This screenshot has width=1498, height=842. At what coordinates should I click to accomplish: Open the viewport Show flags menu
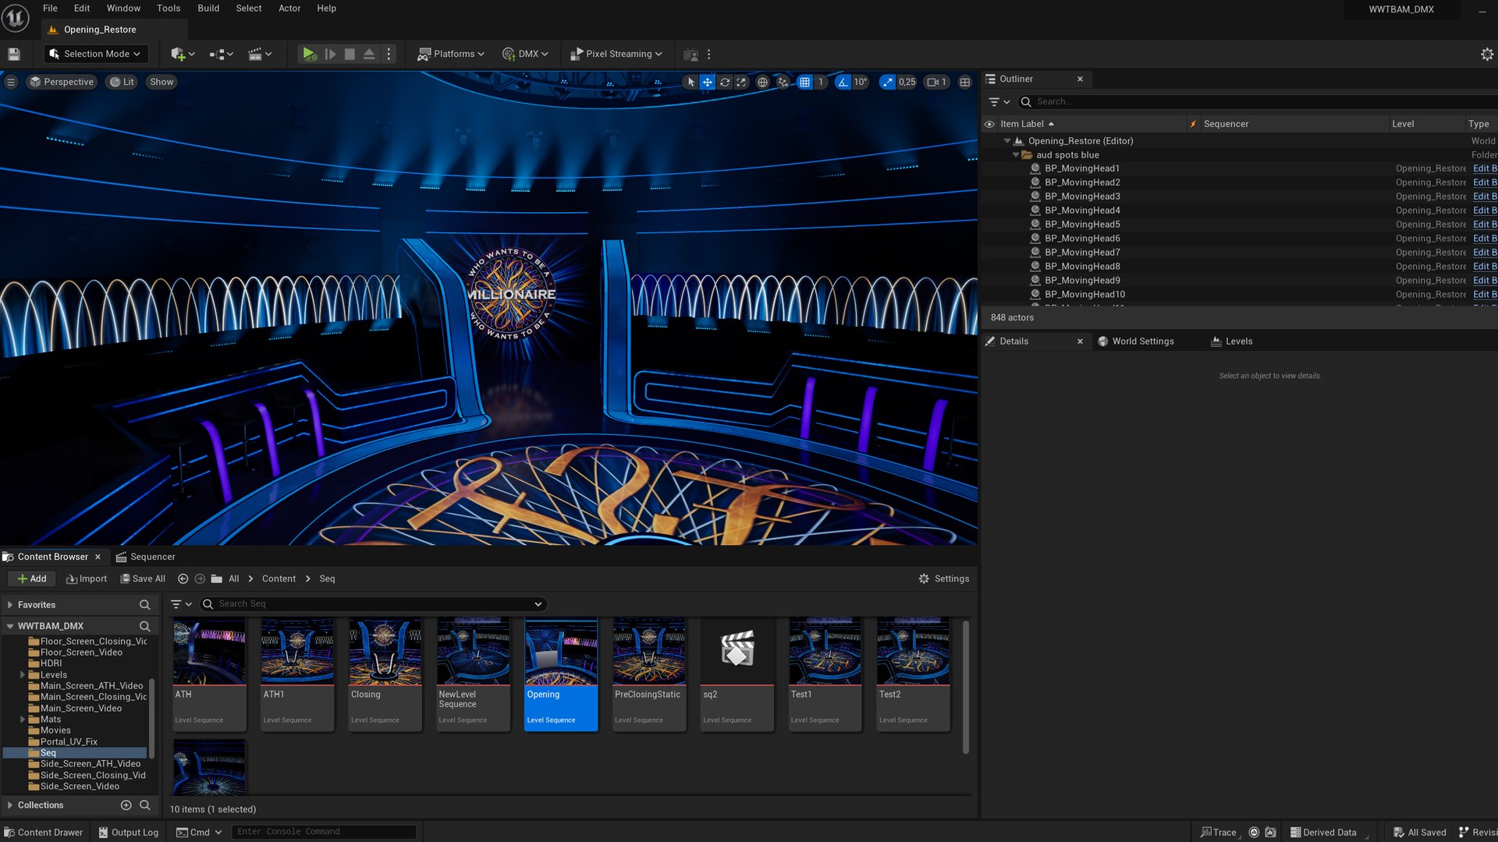click(x=162, y=82)
